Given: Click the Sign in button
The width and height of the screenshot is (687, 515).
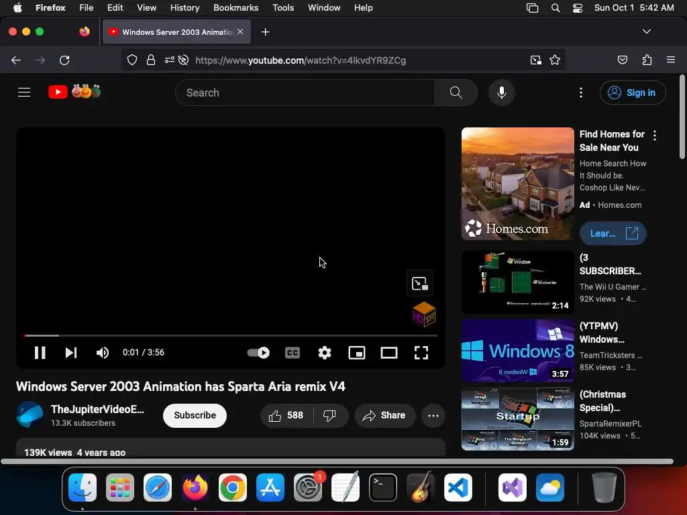Looking at the screenshot, I should [633, 93].
